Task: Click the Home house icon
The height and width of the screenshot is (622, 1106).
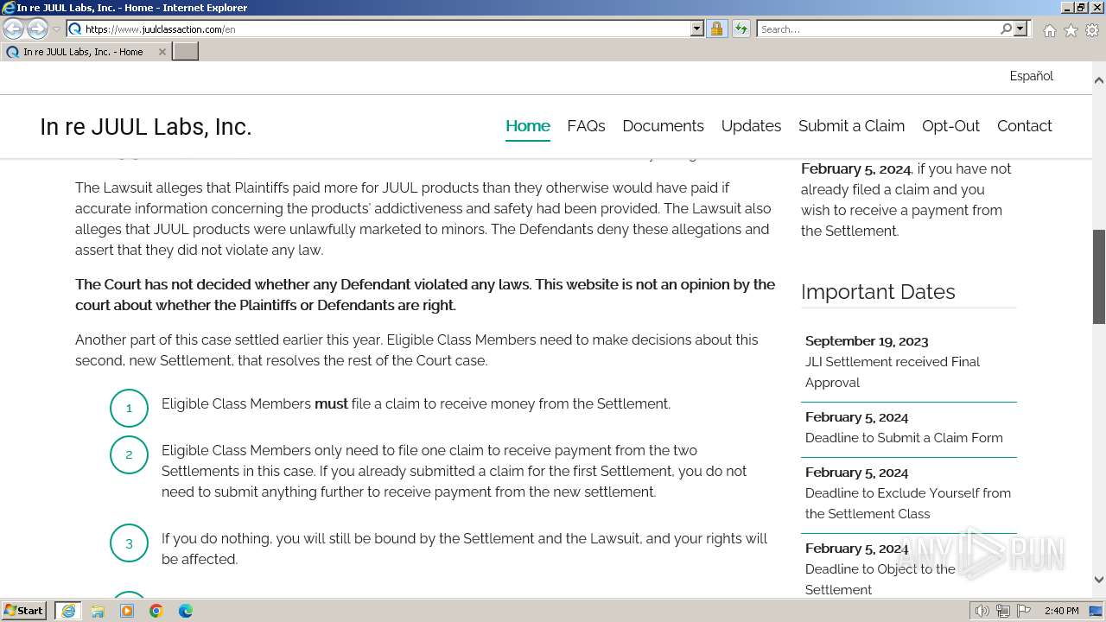Action: point(1049,30)
